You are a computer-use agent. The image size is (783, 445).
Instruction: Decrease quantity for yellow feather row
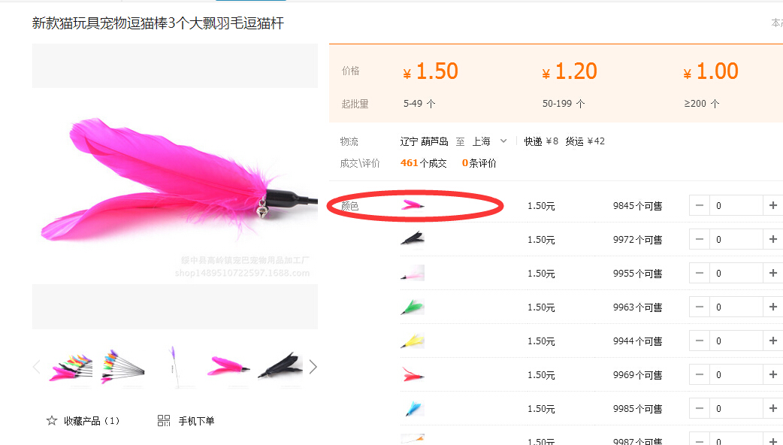click(699, 341)
